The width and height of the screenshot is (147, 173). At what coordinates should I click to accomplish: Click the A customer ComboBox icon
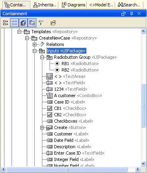[x=50, y=95]
